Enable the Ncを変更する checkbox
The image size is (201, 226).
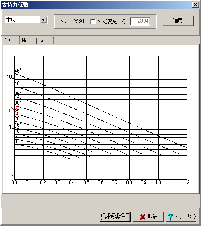pyautogui.click(x=93, y=21)
